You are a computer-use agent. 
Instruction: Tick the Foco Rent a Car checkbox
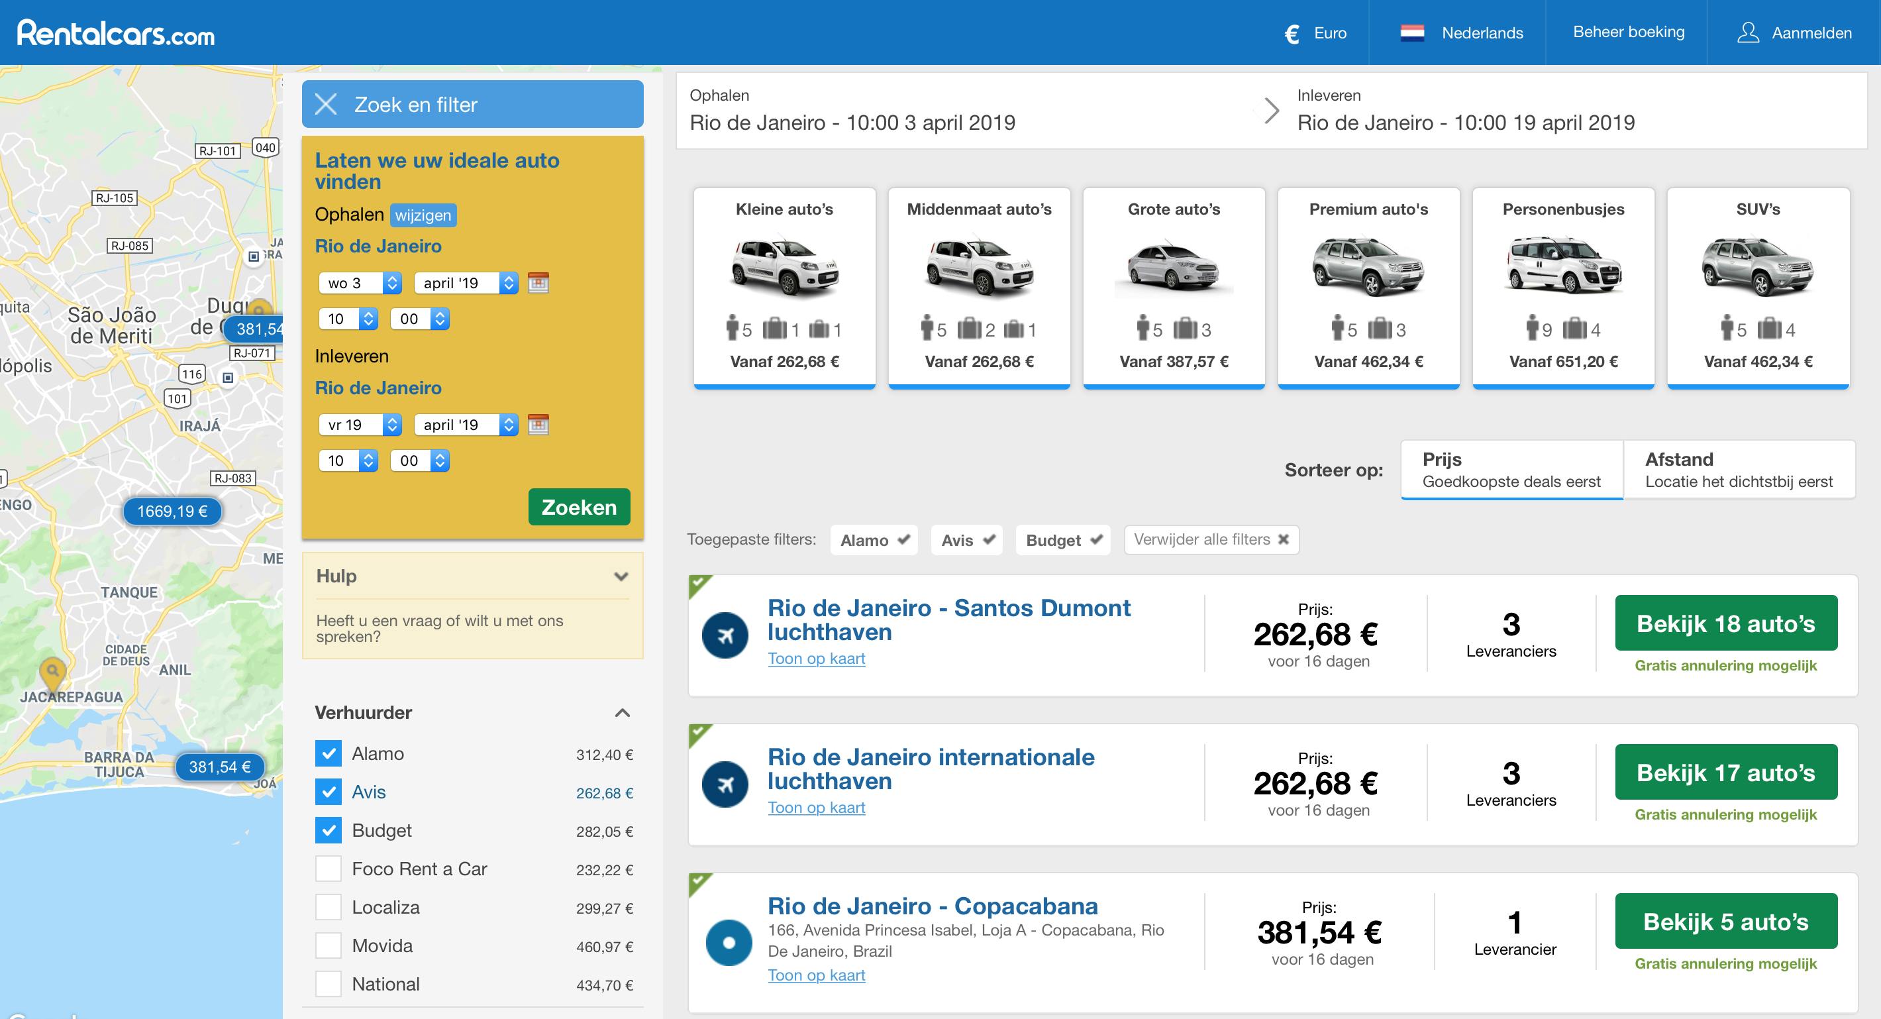tap(329, 869)
